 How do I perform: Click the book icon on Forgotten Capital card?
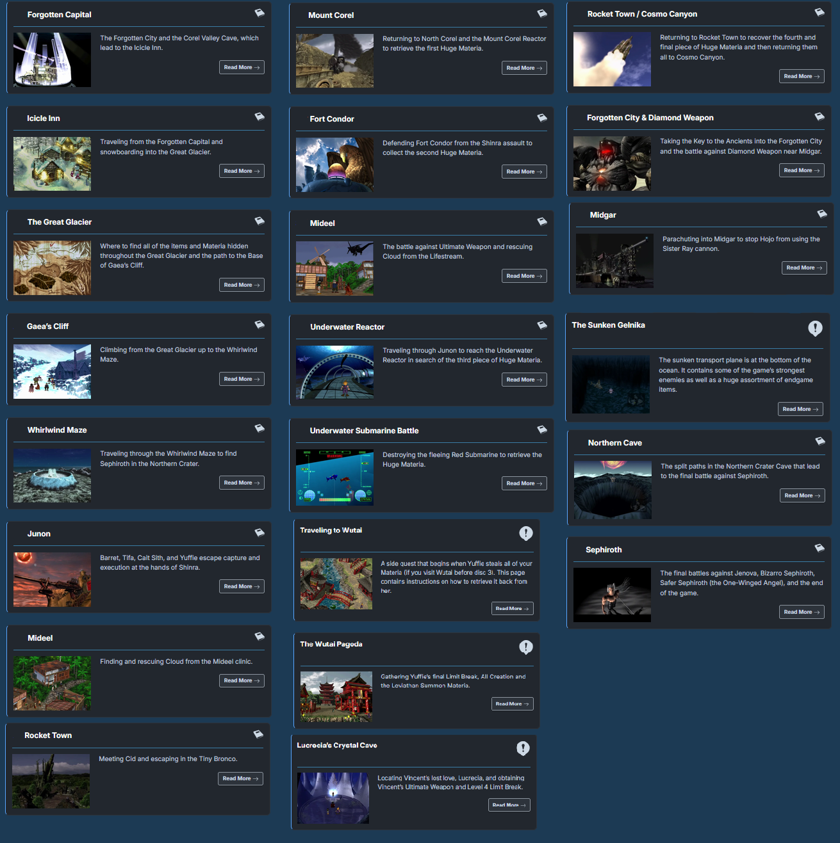259,13
